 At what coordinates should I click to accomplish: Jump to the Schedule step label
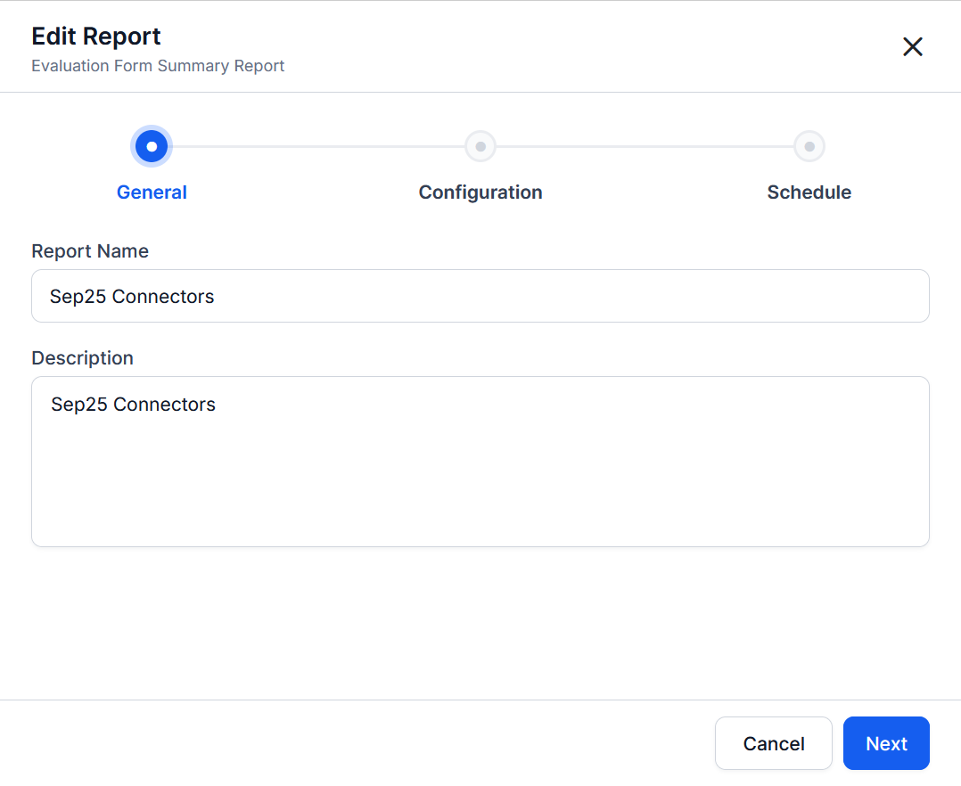(x=809, y=192)
